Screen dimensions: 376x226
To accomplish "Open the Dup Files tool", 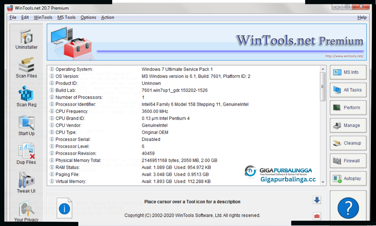I will point(27,154).
